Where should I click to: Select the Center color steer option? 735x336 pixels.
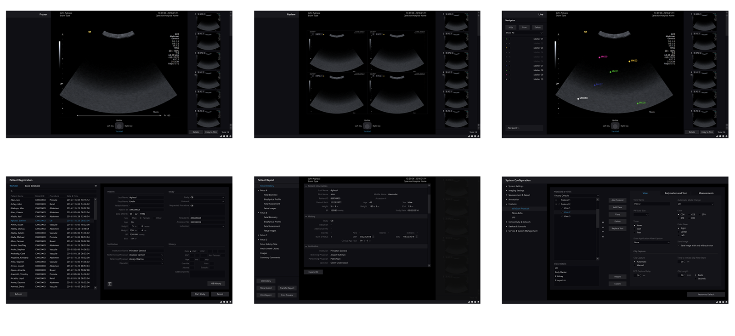(x=679, y=232)
